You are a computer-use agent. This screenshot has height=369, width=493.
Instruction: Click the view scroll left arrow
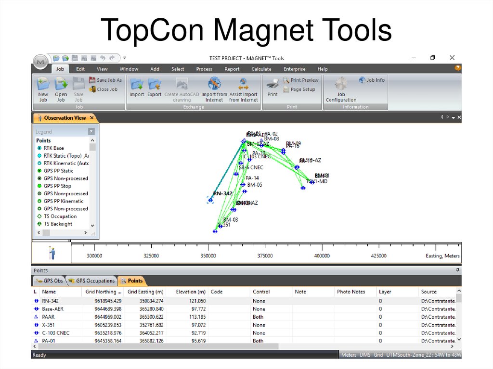click(442, 117)
